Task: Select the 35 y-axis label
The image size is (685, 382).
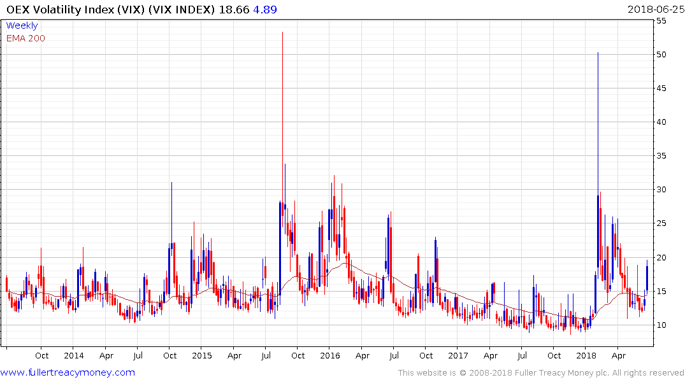Action: coord(661,156)
